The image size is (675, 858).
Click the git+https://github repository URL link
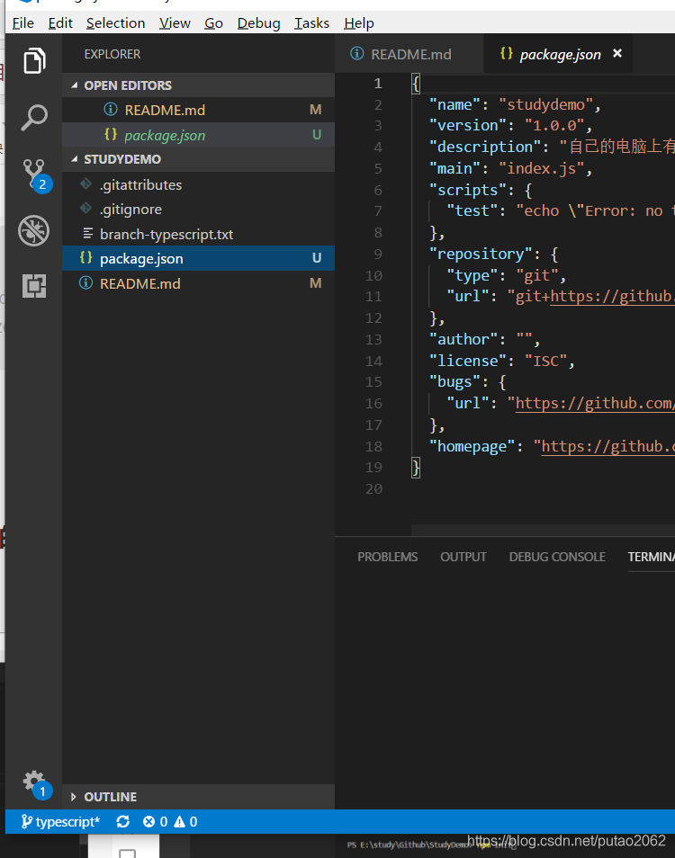click(612, 296)
